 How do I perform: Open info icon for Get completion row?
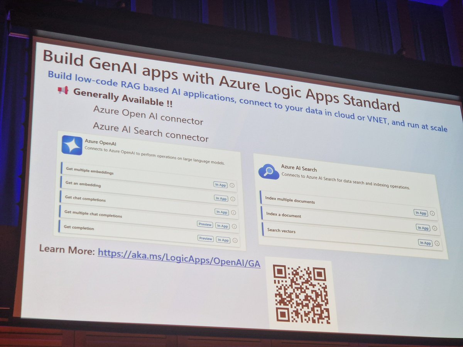(x=235, y=240)
